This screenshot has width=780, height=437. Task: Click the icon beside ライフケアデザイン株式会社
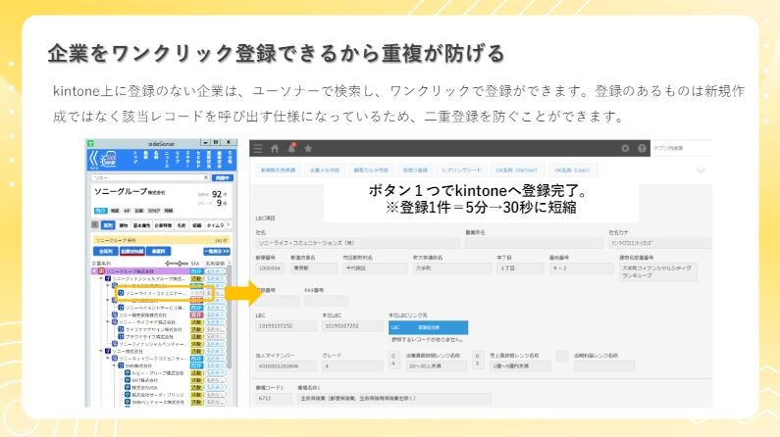(121, 329)
